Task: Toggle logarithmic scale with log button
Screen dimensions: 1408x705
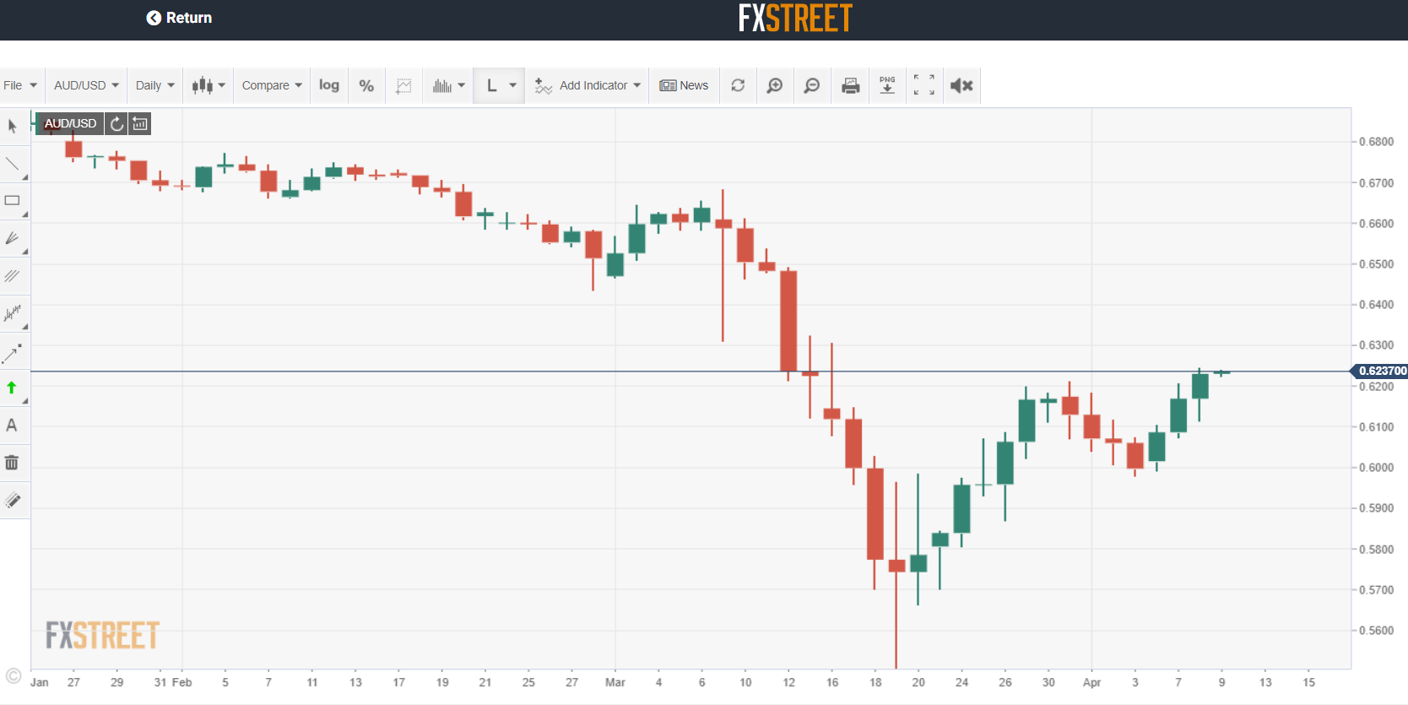Action: click(x=329, y=85)
